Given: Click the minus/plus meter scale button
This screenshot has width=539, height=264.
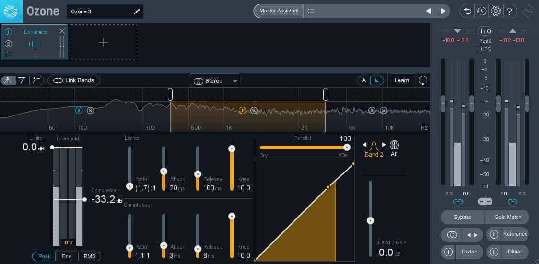Looking at the screenshot, I should tap(485, 202).
